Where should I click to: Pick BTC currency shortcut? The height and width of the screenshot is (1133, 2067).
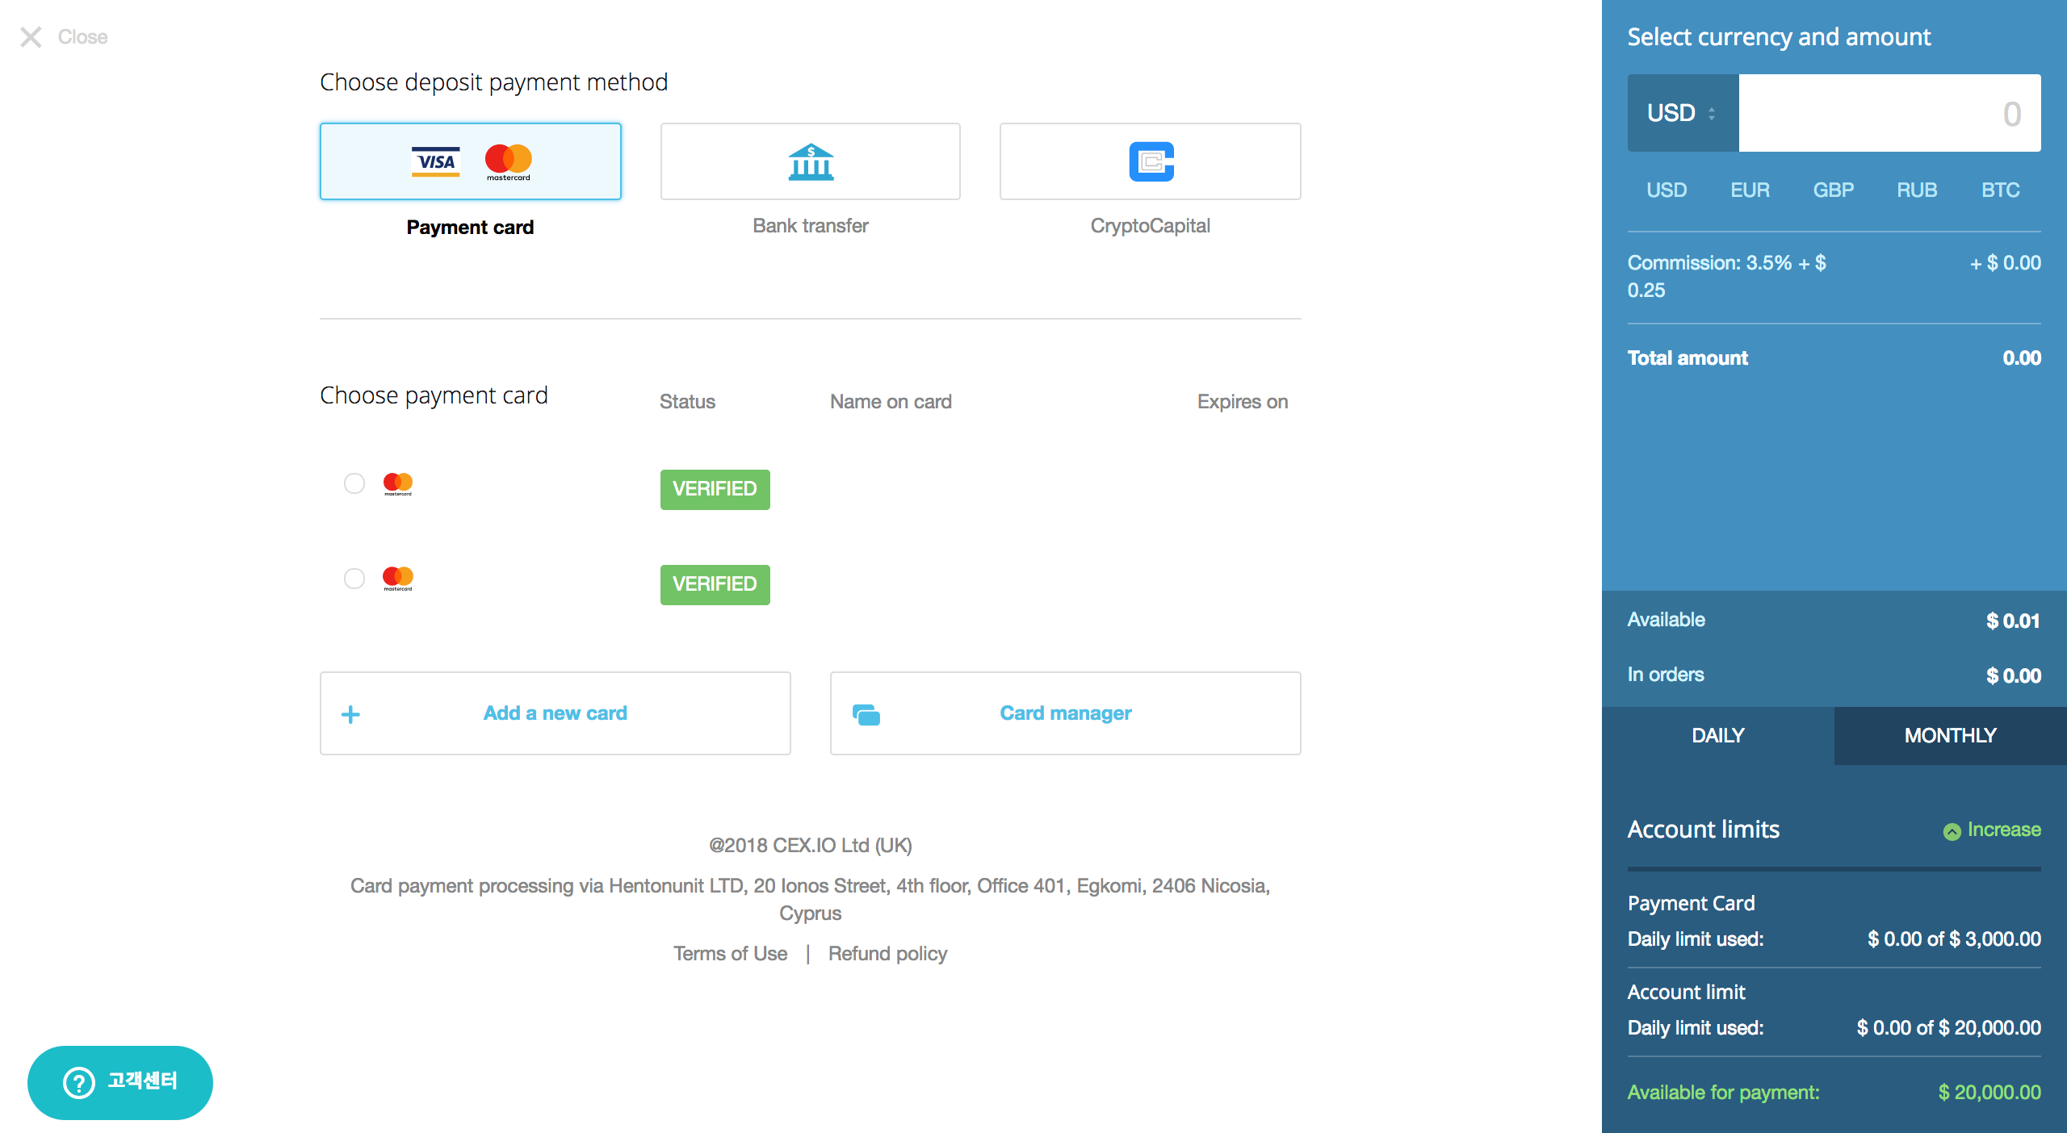tap(2000, 190)
